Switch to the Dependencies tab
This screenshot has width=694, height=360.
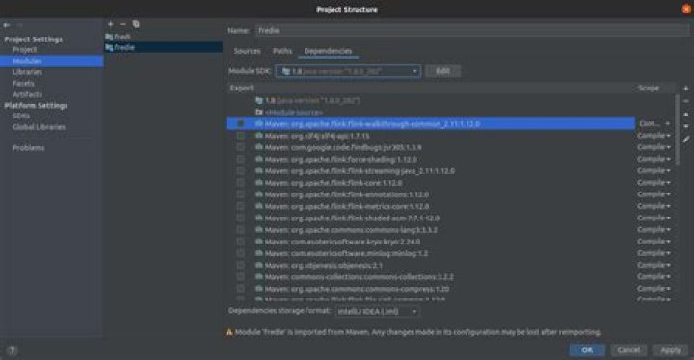tap(328, 51)
